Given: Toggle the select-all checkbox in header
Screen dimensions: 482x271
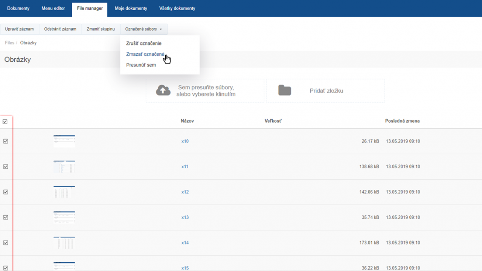Looking at the screenshot, I should click(5, 122).
